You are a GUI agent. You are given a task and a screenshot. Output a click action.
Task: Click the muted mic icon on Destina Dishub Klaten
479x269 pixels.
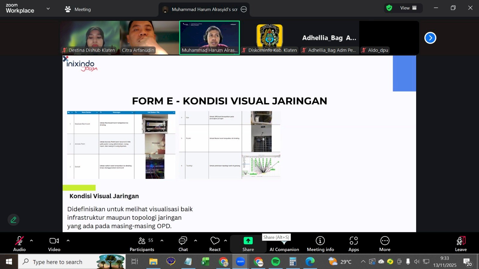pyautogui.click(x=64, y=50)
